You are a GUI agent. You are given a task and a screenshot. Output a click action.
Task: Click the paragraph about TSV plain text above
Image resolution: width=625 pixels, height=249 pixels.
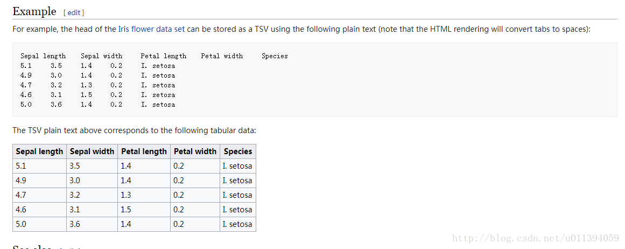point(135,130)
